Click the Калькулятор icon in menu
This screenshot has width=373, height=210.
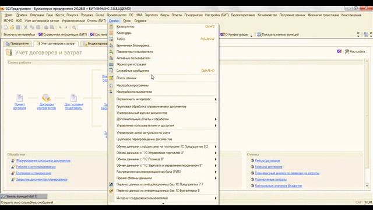click(x=111, y=26)
